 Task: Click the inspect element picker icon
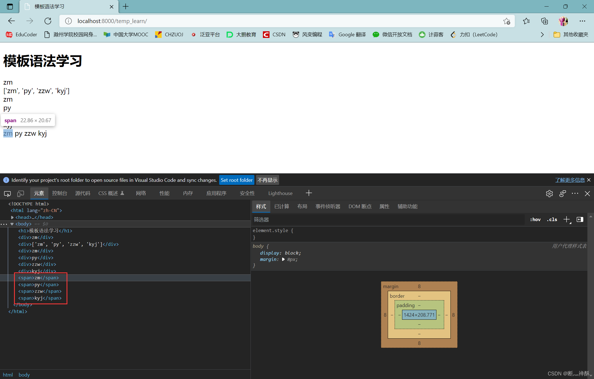(7, 194)
